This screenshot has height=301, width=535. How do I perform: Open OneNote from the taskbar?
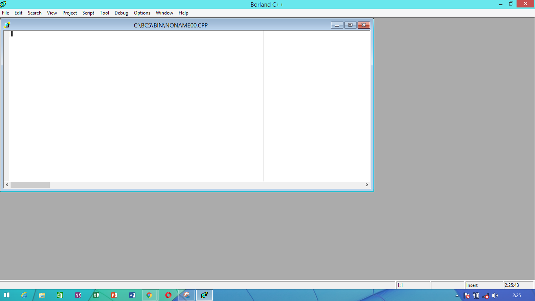[x=78, y=295]
